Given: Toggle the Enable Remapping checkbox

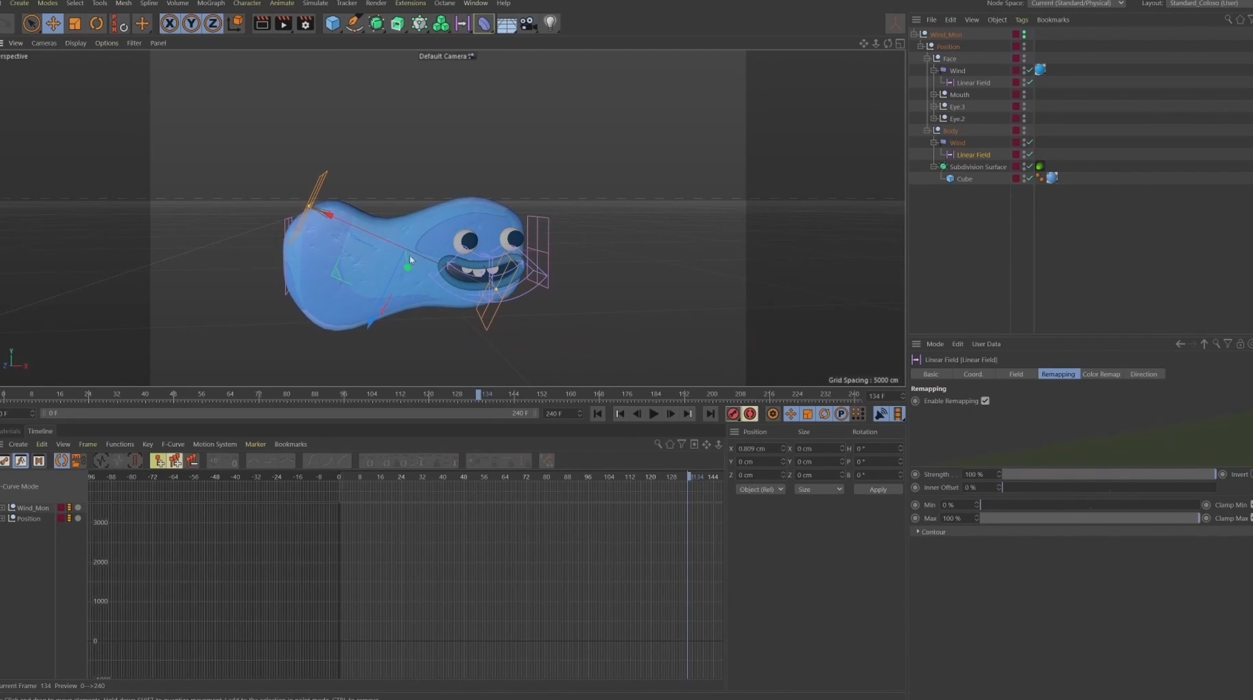Looking at the screenshot, I should tap(985, 401).
